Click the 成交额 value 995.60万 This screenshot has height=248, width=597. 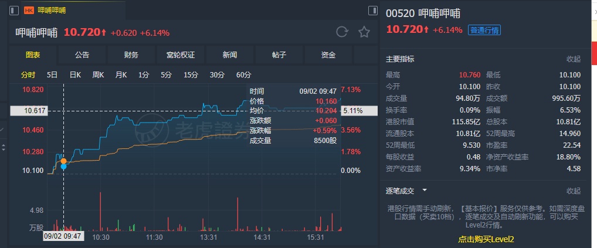(567, 98)
